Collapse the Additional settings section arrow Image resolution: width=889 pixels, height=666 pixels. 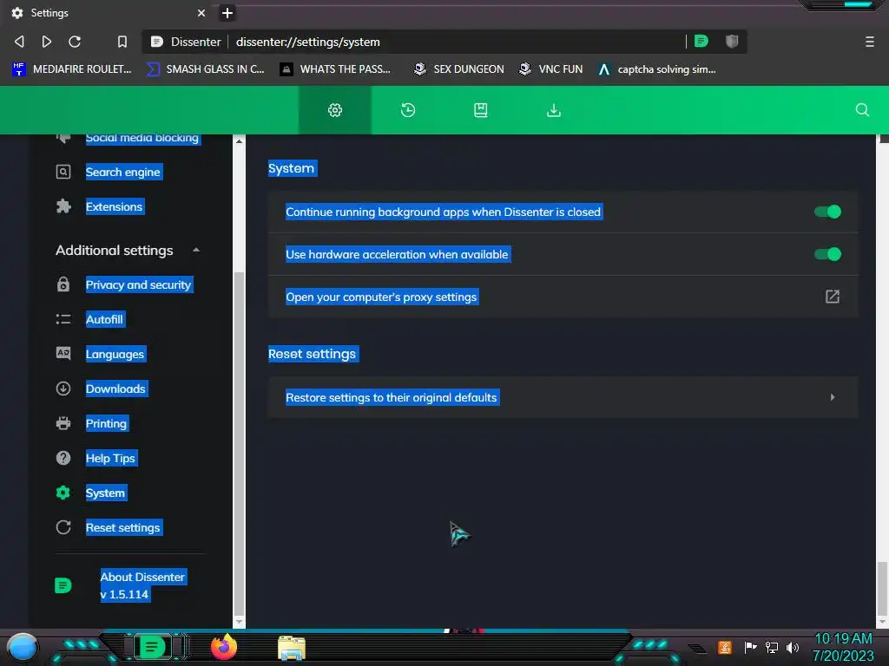(196, 251)
